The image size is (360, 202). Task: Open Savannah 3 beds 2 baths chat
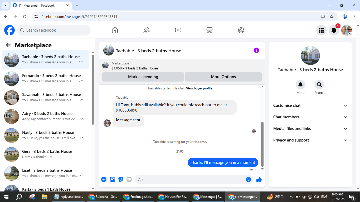(x=45, y=98)
